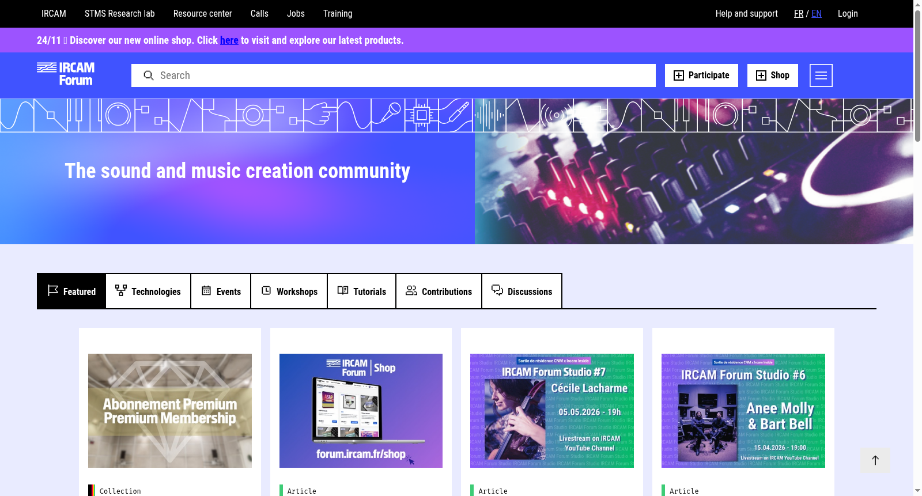Open the Tutorials tab
922x496 pixels.
[362, 291]
